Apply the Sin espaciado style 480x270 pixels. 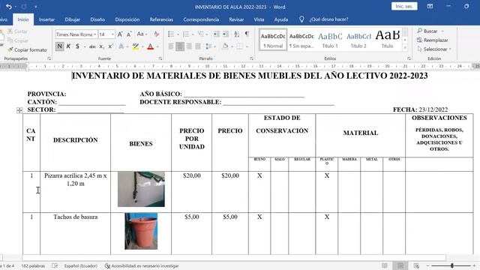pos(301,40)
